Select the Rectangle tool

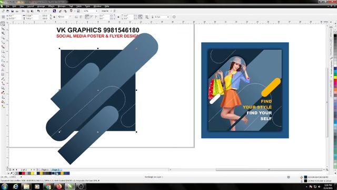3,52
